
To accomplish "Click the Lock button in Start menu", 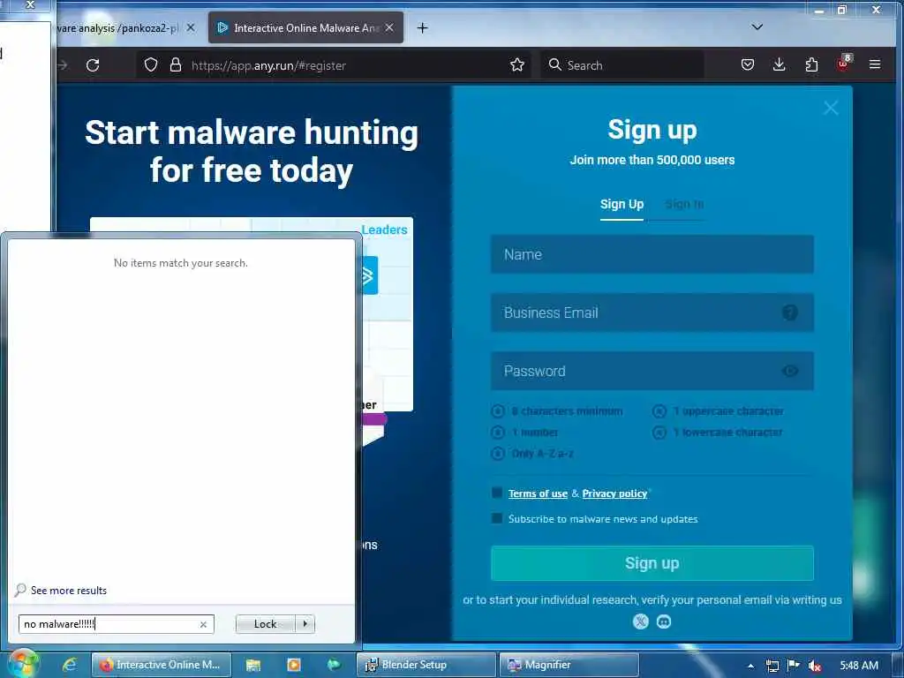I will point(265,624).
